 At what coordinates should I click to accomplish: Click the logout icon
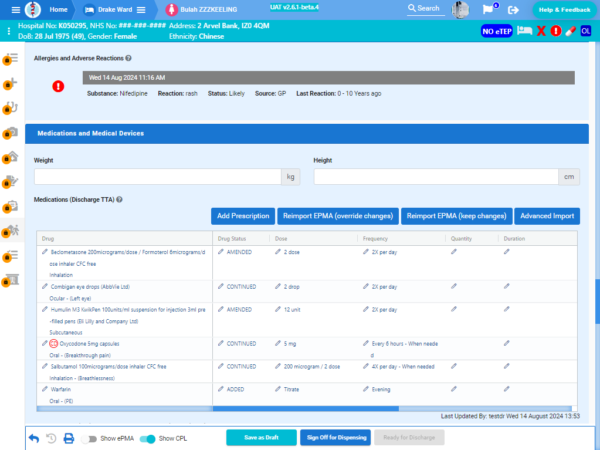[x=513, y=10]
